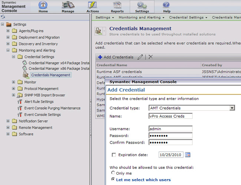Click the refresh icon above Settings tree
This screenshot has width=241, height=185.
click(3, 17)
